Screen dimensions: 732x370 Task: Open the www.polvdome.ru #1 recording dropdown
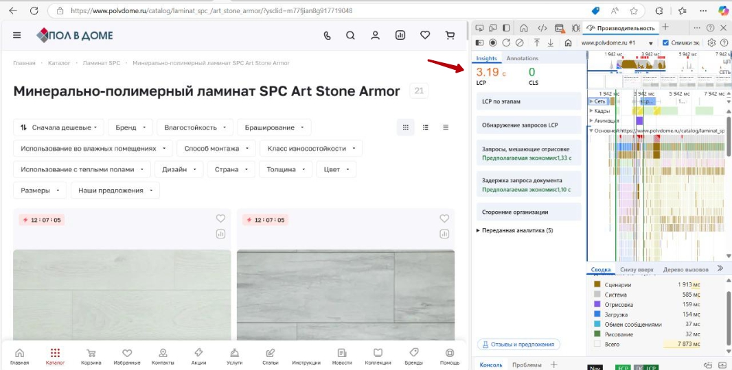(617, 43)
